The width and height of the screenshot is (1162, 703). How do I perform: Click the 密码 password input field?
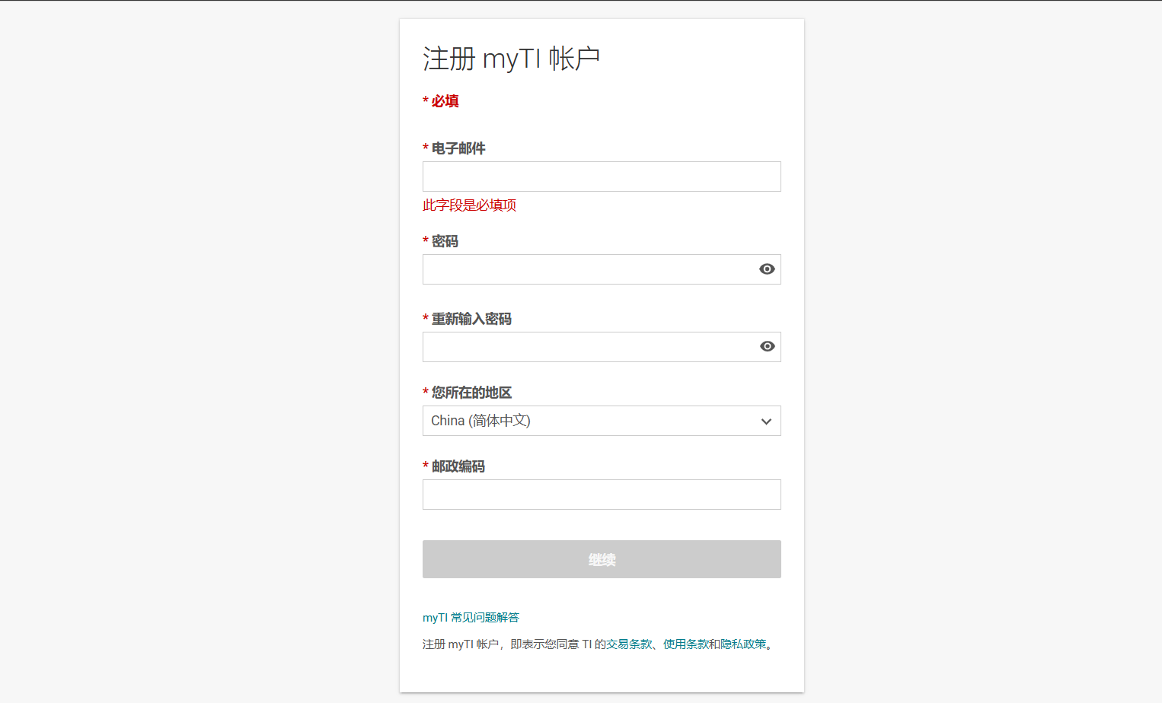[602, 269]
